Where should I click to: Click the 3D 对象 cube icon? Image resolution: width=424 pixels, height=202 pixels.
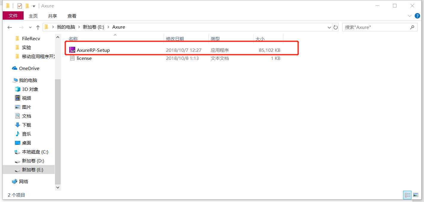click(x=17, y=89)
